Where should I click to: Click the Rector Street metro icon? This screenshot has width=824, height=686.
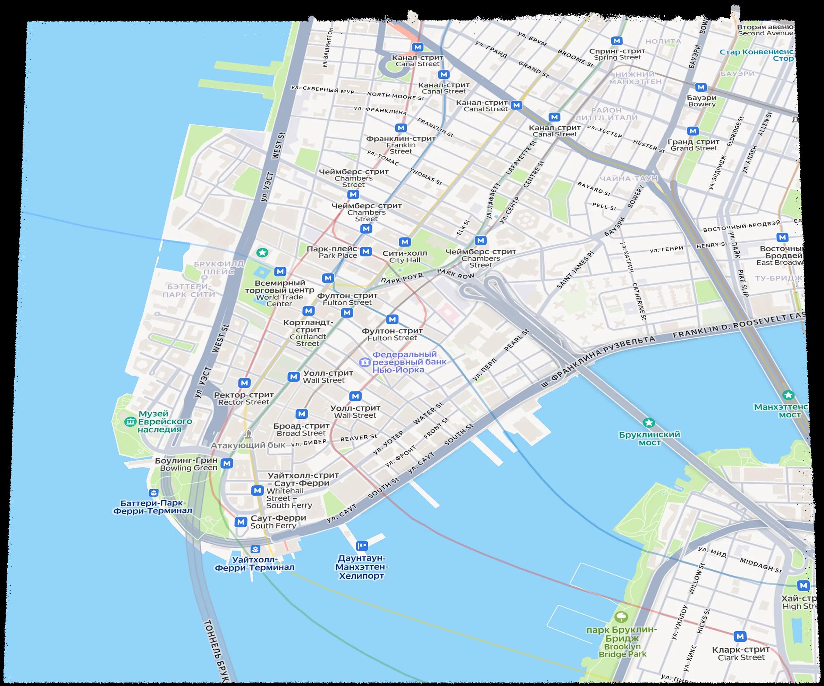click(244, 383)
